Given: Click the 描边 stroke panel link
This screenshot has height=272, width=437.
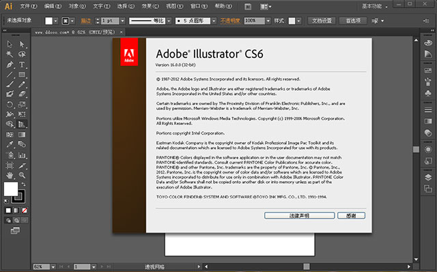Looking at the screenshot, I should 86,21.
